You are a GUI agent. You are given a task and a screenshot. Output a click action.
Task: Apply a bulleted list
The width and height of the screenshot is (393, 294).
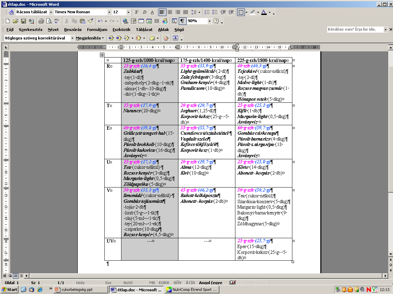tap(215, 12)
